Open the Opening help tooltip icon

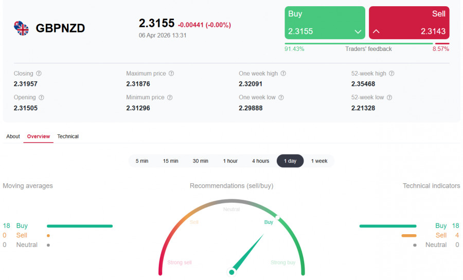pyautogui.click(x=41, y=97)
